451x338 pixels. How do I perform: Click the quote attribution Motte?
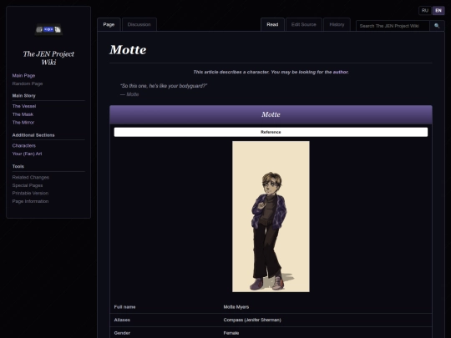coord(129,94)
